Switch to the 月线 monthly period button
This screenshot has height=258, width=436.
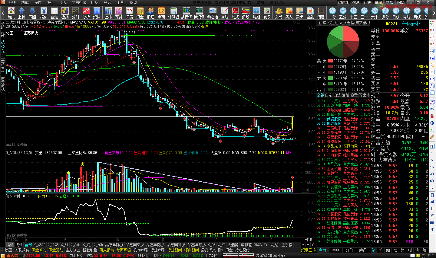(x=417, y=13)
